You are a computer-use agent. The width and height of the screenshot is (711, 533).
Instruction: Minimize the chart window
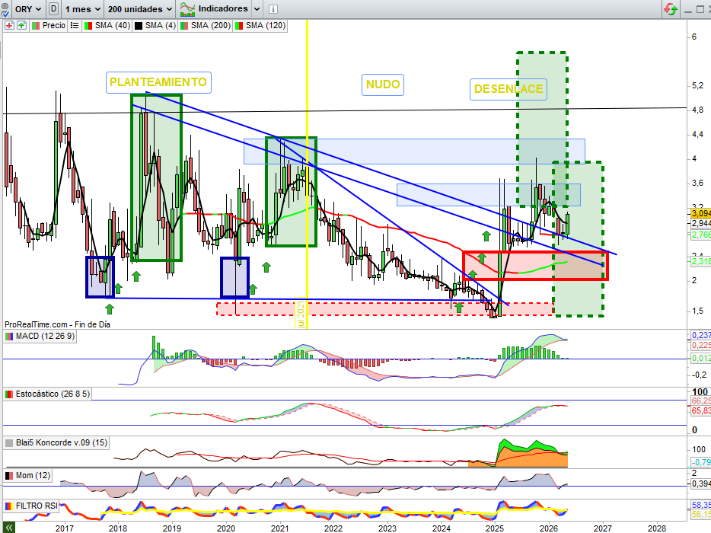click(x=688, y=11)
